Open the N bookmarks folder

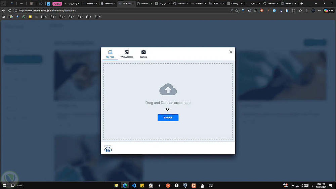98,17
